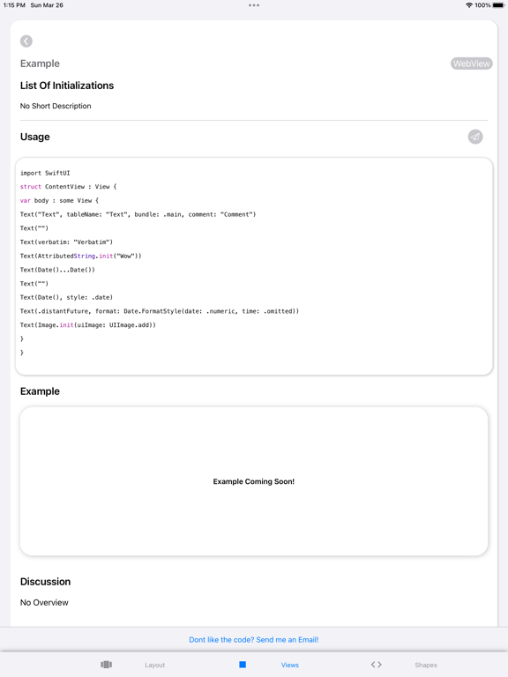Open the WebView pill button
The width and height of the screenshot is (508, 677).
(x=471, y=63)
